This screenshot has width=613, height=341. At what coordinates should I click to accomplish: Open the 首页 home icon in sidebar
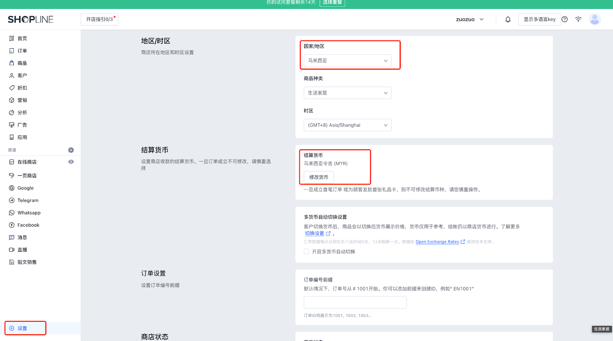click(x=12, y=38)
